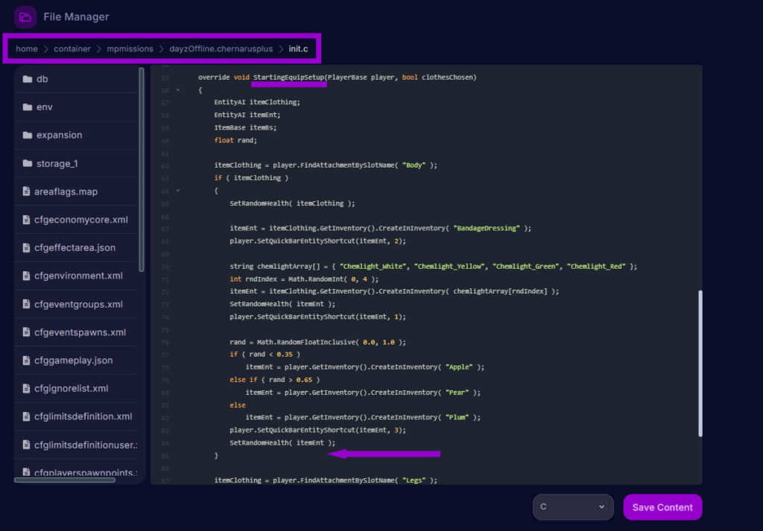Select cfgeventspawns.xml in the file list
The image size is (763, 531).
tap(80, 332)
